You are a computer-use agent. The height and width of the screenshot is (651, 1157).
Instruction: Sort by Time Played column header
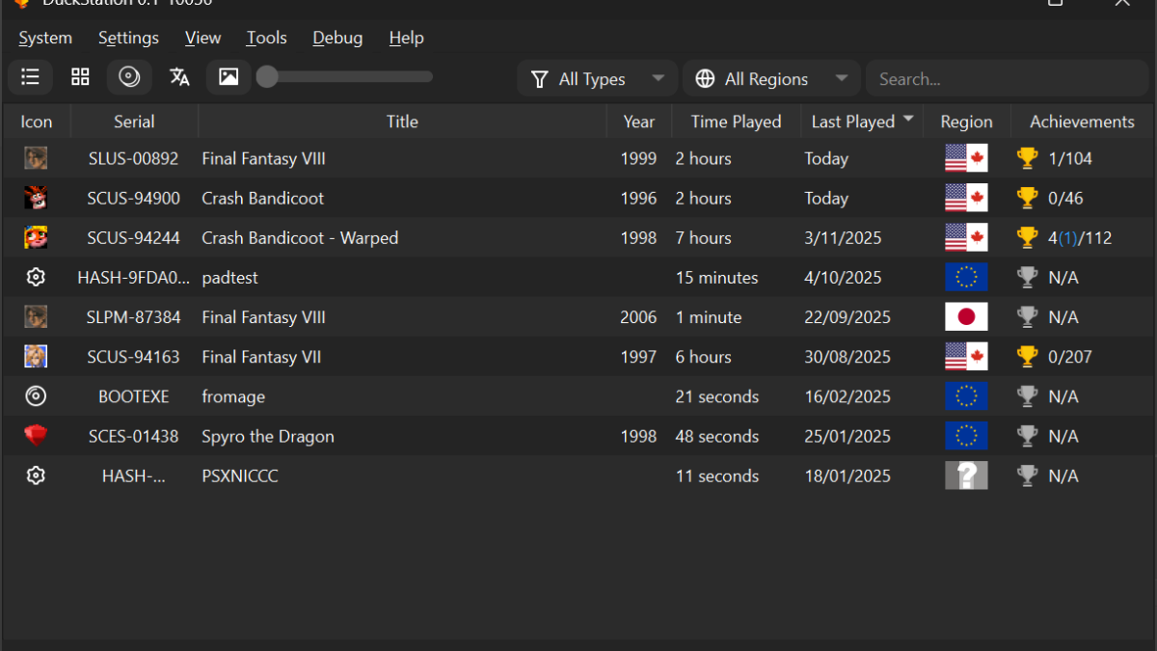[x=736, y=122]
